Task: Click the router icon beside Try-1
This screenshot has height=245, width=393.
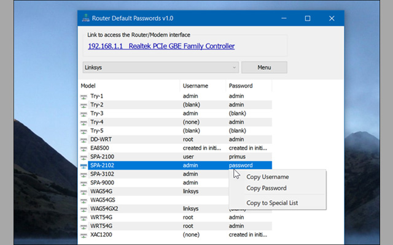Action: click(x=84, y=96)
